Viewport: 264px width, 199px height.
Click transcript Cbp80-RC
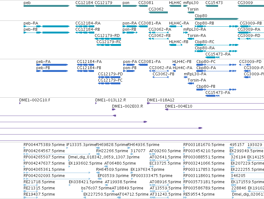204,42
